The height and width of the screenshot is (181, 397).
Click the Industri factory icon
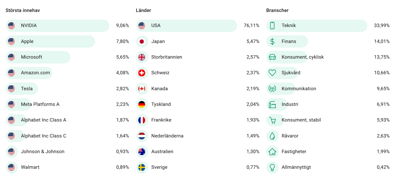[x=272, y=104]
